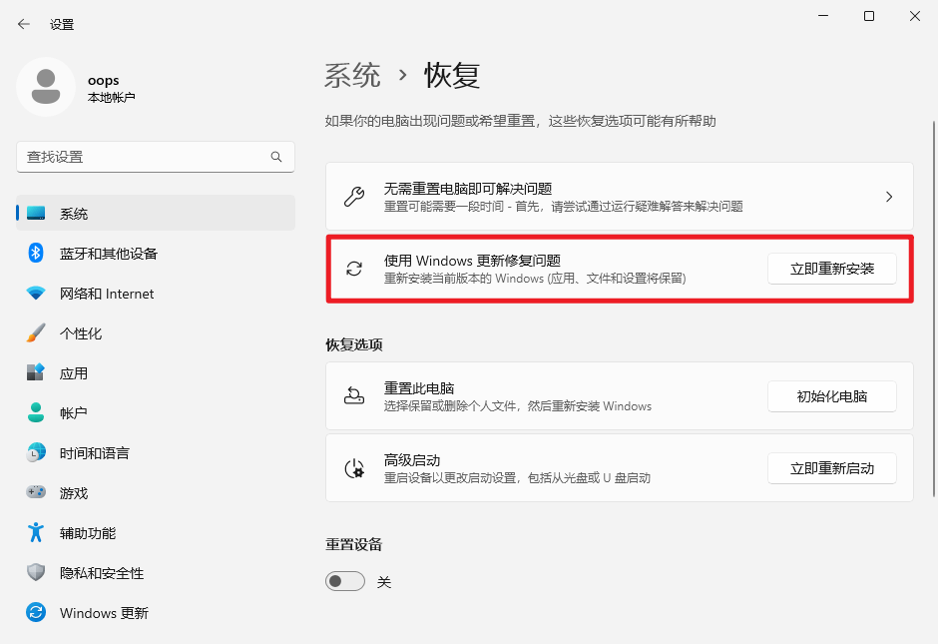Viewport: 938px width, 644px height.
Task: Open Windows 更新 via its icon
Action: (35, 612)
